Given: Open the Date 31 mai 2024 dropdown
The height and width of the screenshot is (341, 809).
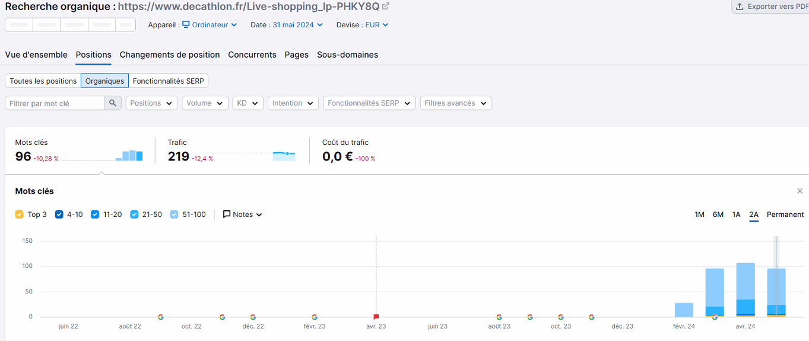Looking at the screenshot, I should [x=298, y=25].
